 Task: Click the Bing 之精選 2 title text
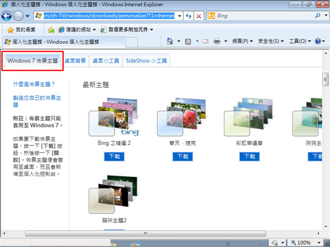coord(114,143)
